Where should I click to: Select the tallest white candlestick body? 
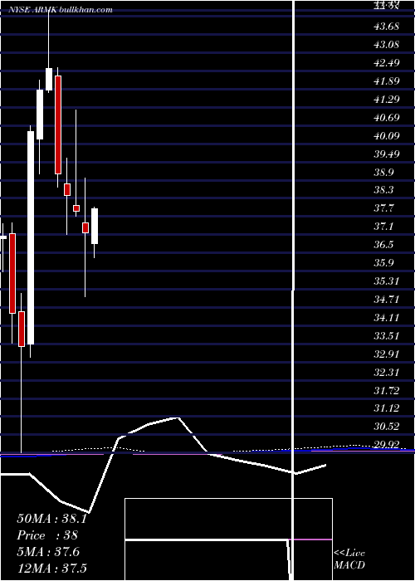31,238
